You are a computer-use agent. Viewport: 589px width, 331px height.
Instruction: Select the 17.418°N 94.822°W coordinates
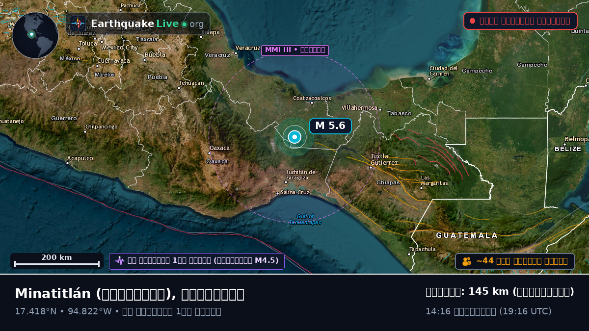(63, 311)
